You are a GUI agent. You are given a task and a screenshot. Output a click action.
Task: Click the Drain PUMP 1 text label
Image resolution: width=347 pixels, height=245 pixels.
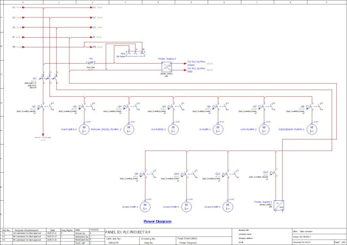coord(130,207)
